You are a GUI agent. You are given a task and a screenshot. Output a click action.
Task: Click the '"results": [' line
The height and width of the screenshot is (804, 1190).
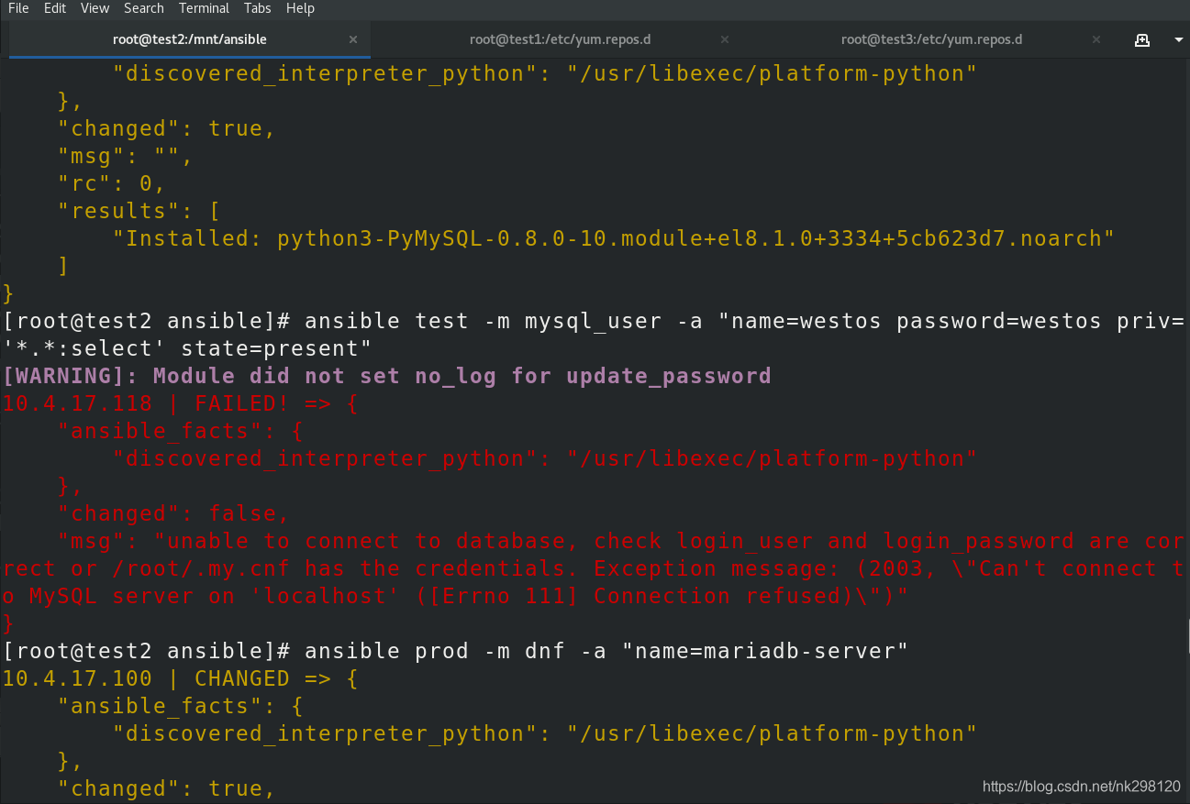[139, 211]
